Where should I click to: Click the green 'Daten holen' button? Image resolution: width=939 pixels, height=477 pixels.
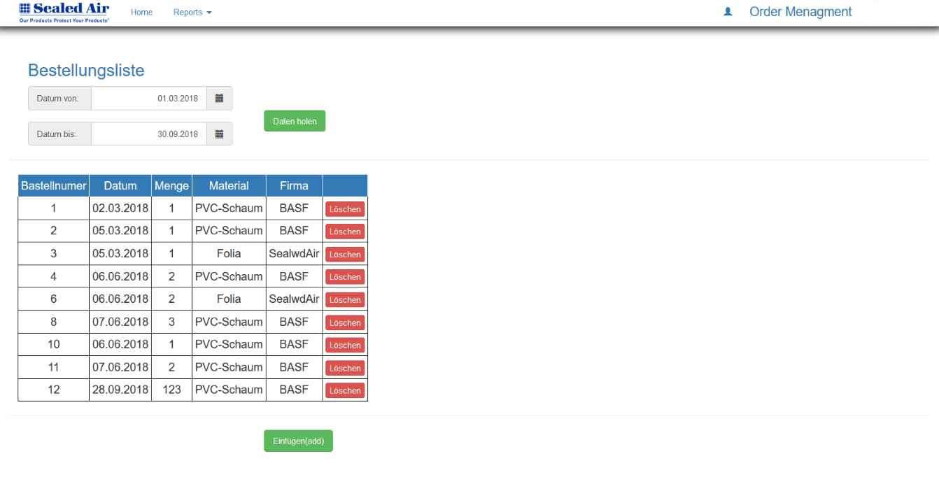[295, 121]
